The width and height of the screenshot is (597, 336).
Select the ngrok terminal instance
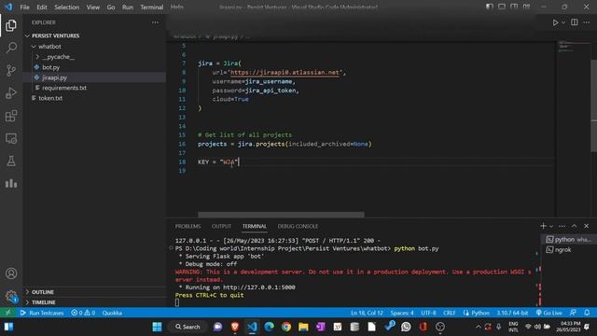(x=569, y=250)
